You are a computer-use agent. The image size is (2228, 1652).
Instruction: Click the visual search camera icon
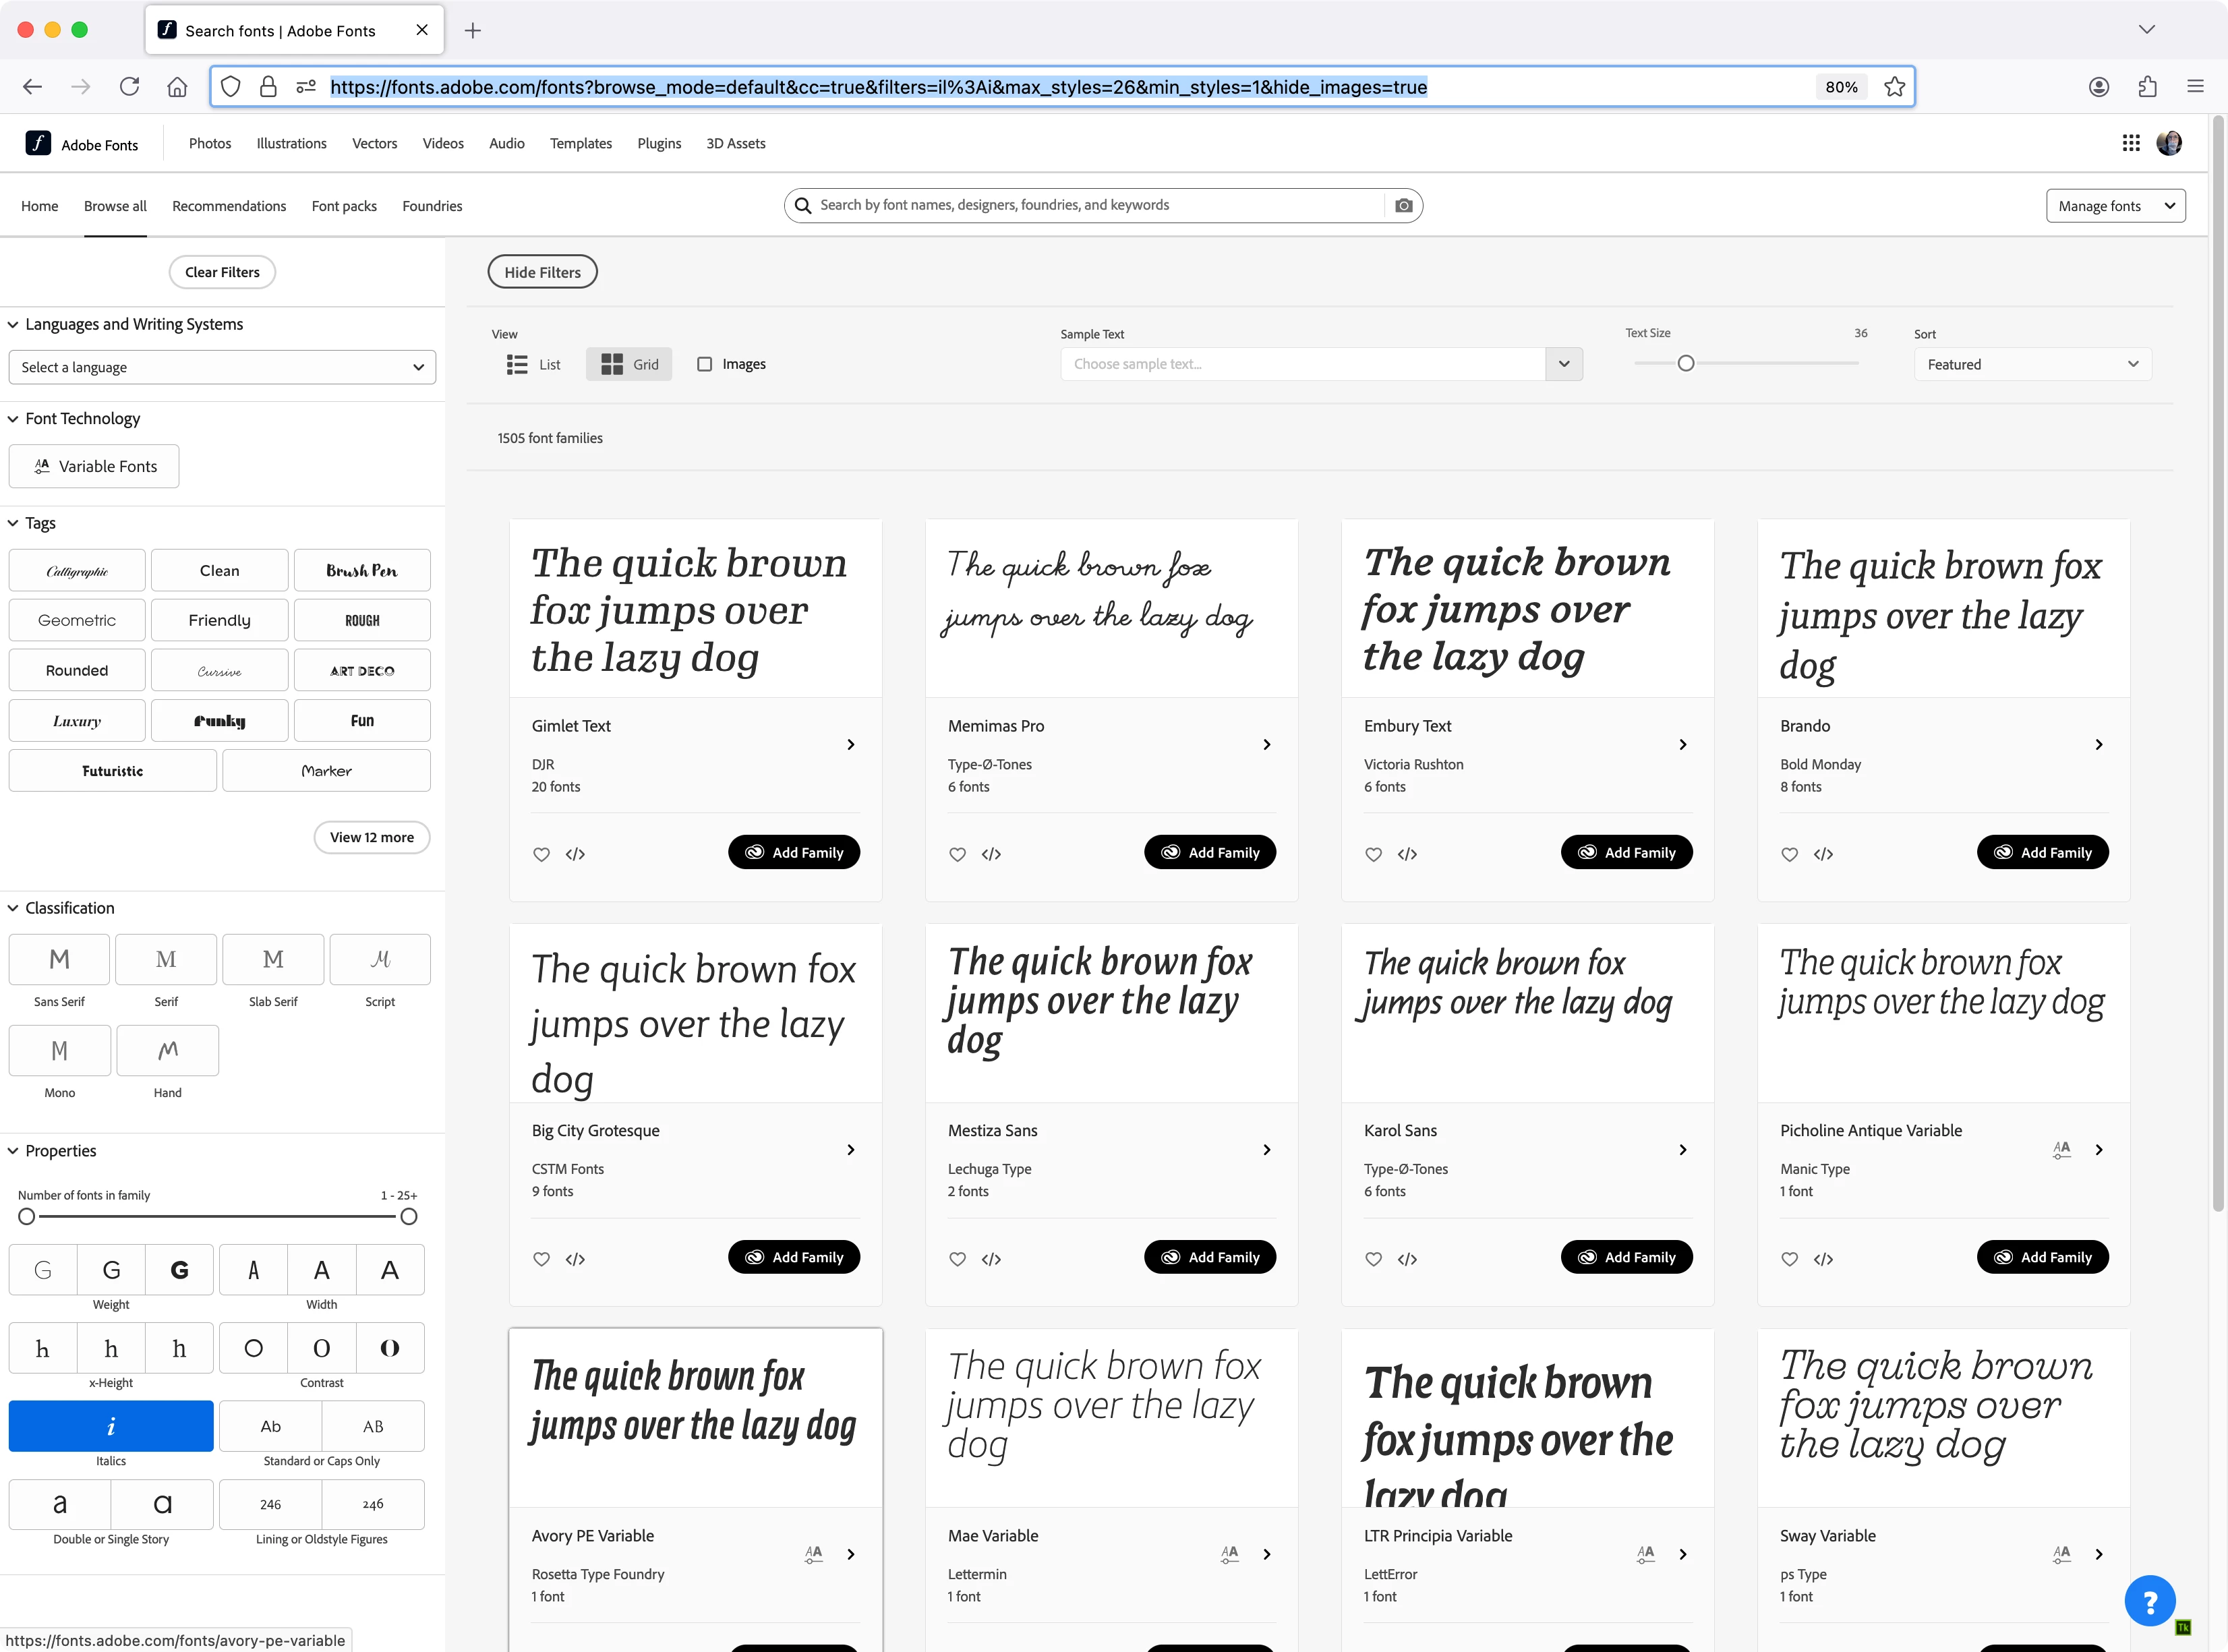pos(1404,205)
